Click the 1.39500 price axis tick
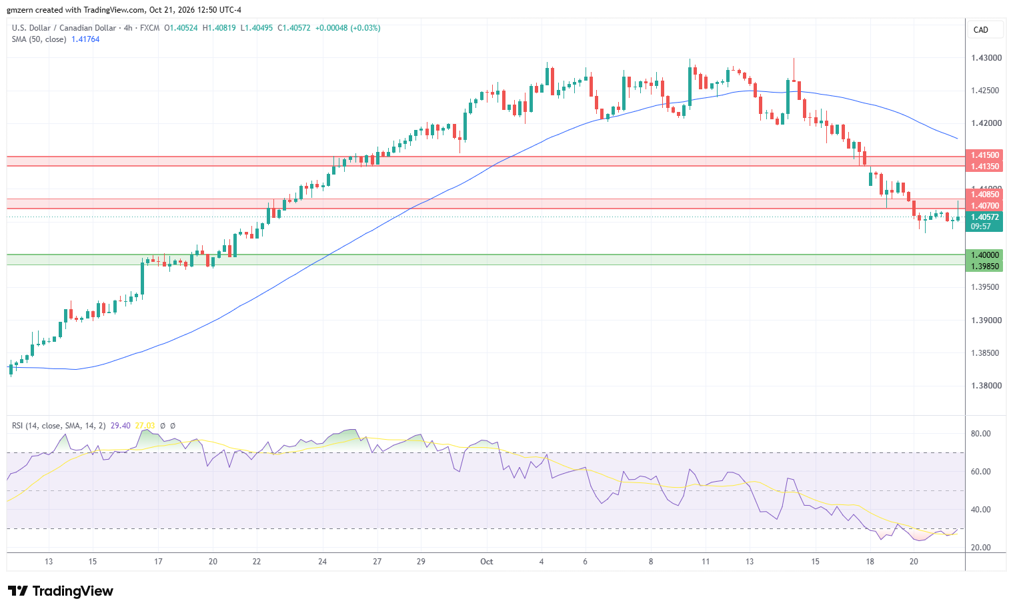This screenshot has width=1013, height=611. point(986,287)
